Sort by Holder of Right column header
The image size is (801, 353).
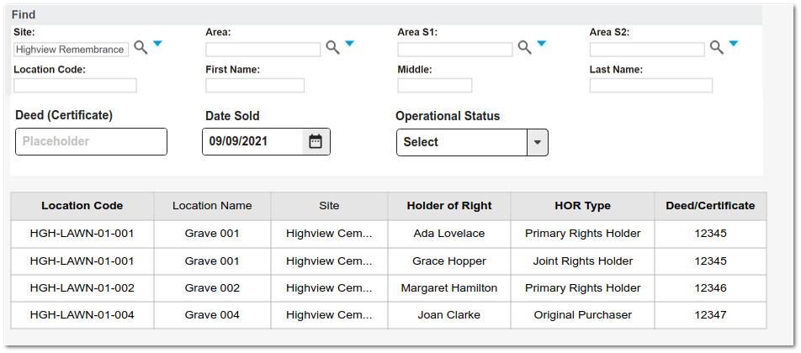click(449, 206)
